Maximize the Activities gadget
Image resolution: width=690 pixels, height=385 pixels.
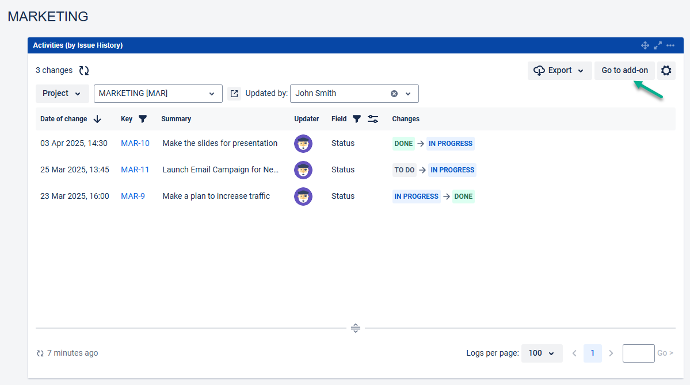click(x=658, y=45)
